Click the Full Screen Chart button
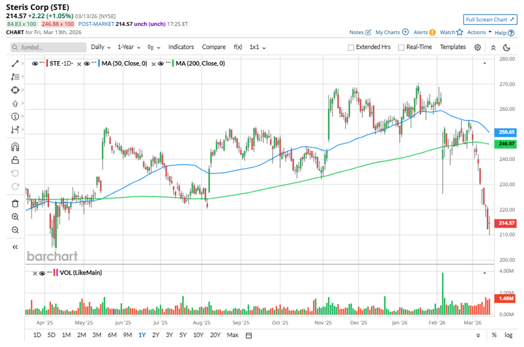 tap(490, 20)
